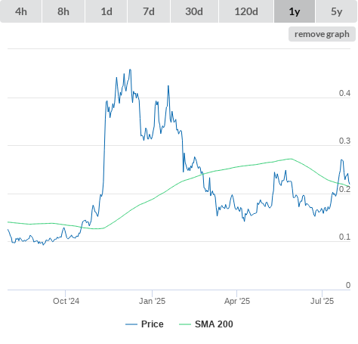Click the 0.1 y-axis value

click(x=344, y=237)
